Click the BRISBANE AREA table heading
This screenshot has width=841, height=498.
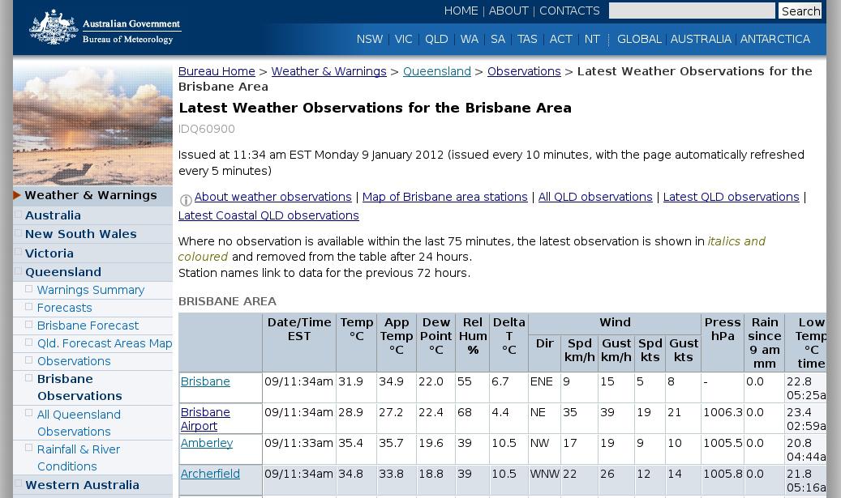coord(227,301)
